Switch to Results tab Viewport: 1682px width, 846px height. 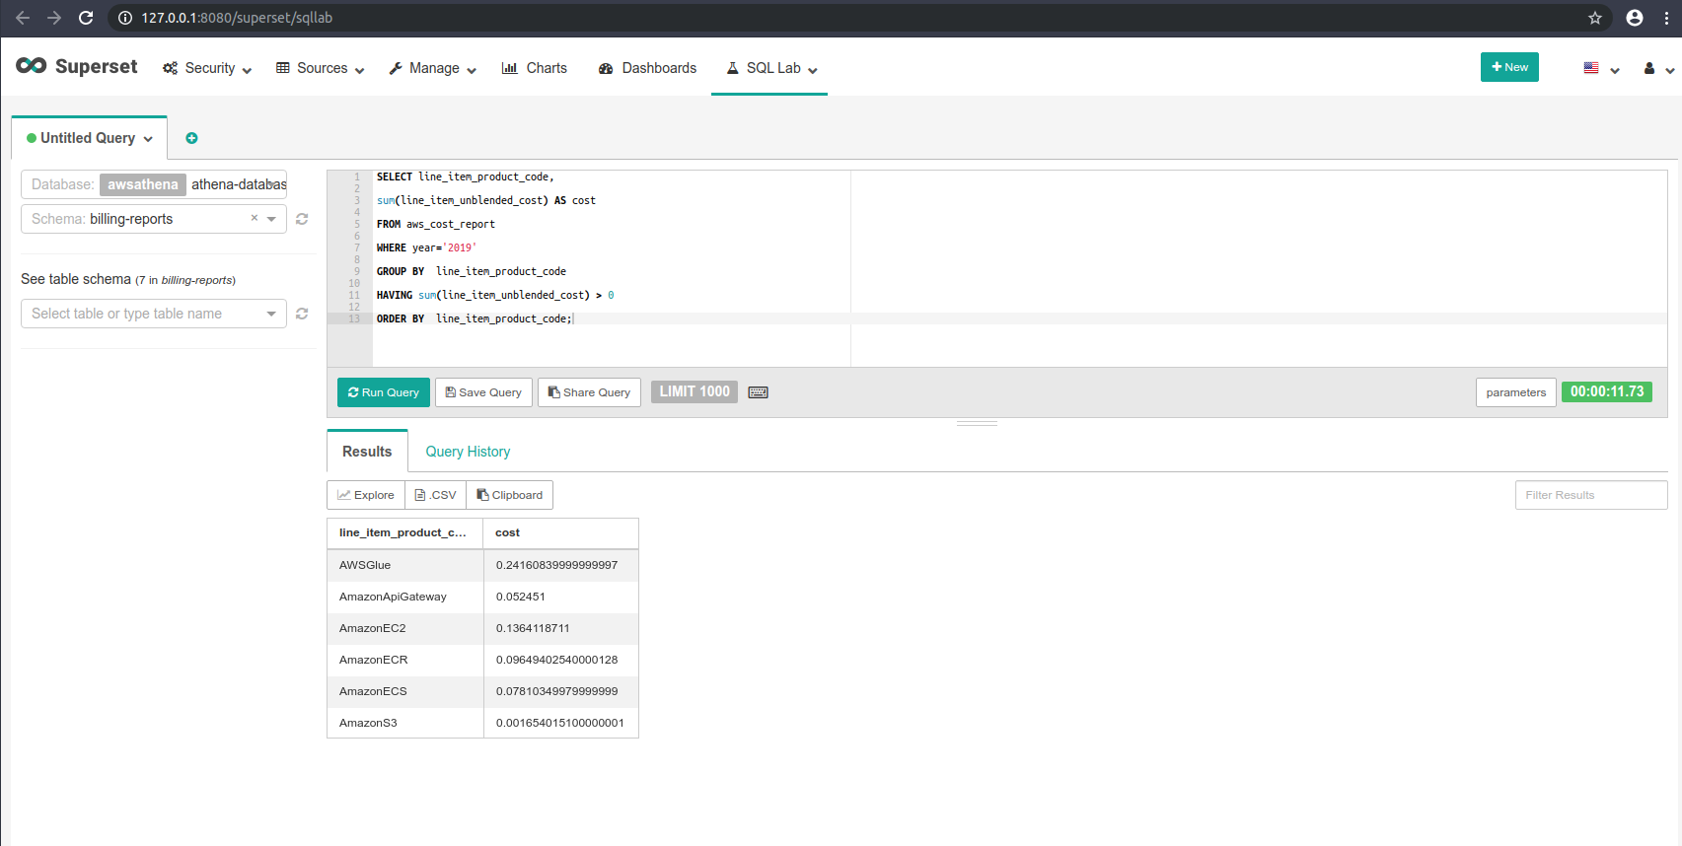tap(367, 452)
